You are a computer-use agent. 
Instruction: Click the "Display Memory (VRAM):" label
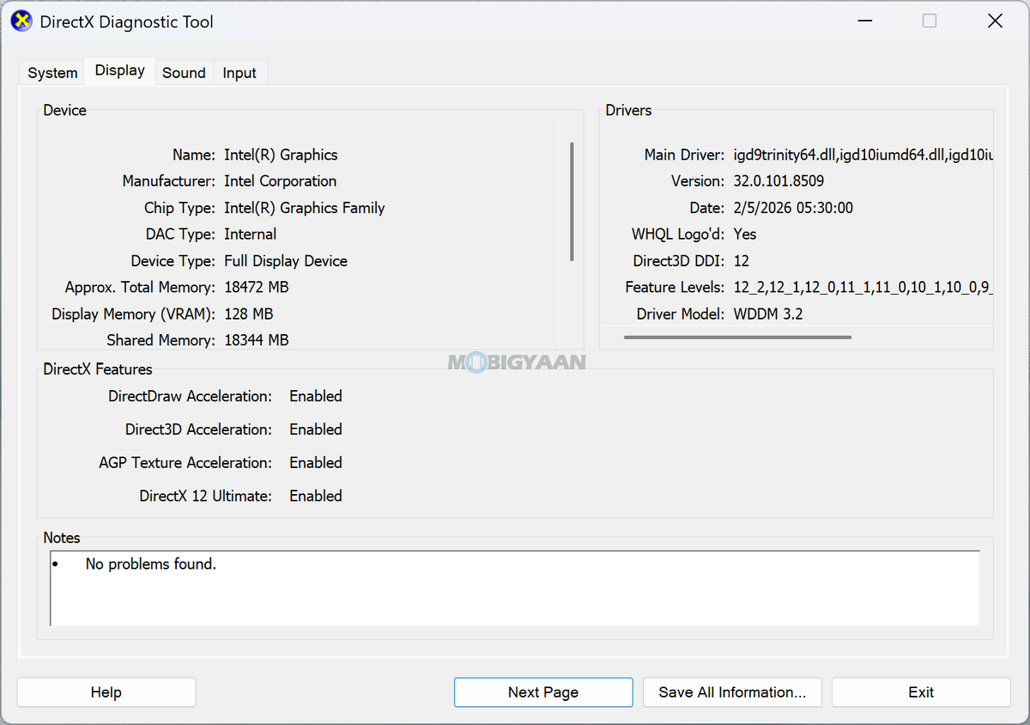coord(133,314)
